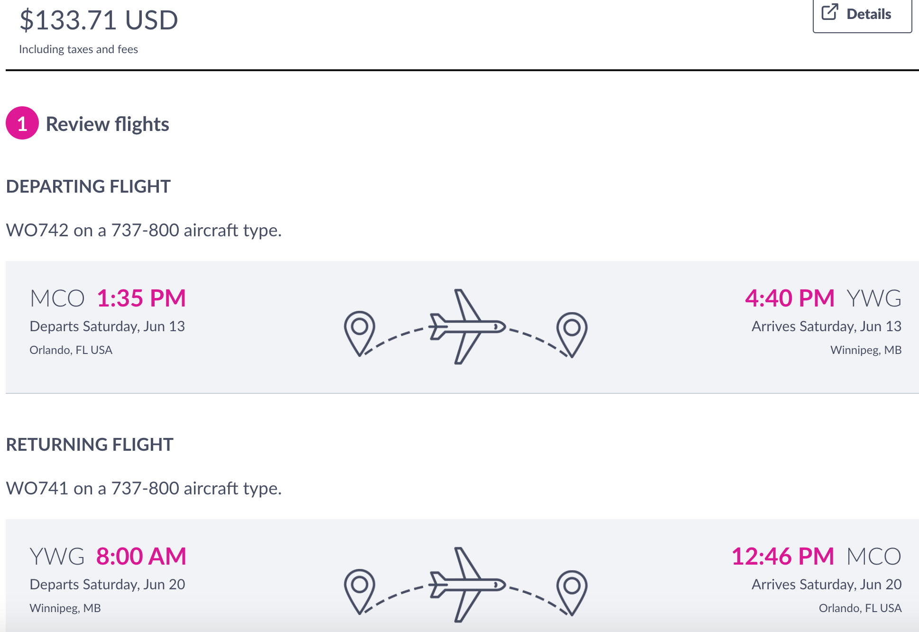This screenshot has height=632, width=919.
Task: Click the 1:35 PM departure time
Action: pos(141,298)
